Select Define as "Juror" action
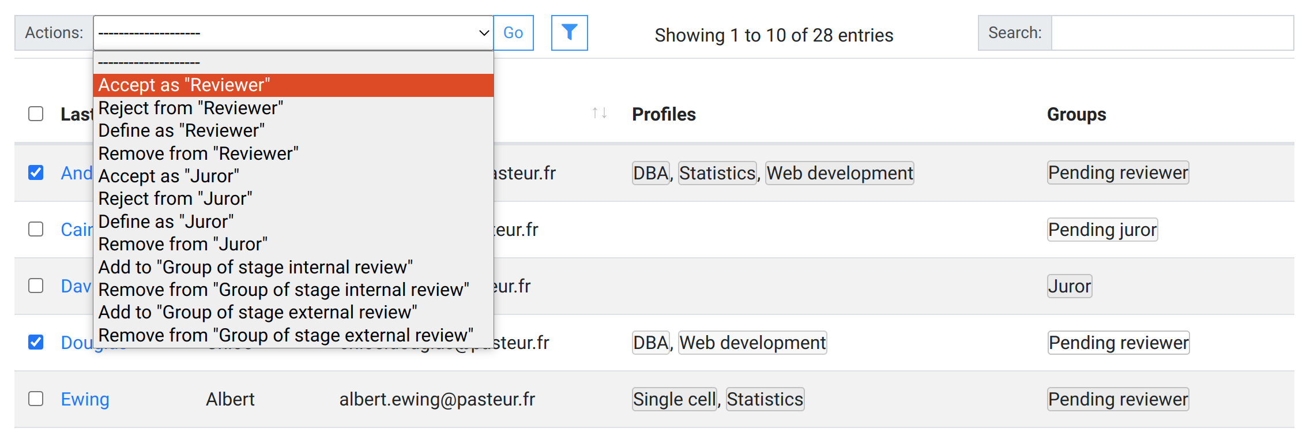1310x443 pixels. (x=166, y=221)
